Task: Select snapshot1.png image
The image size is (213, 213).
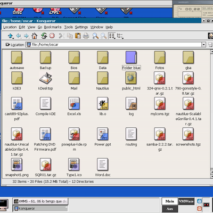Action: 17,167
